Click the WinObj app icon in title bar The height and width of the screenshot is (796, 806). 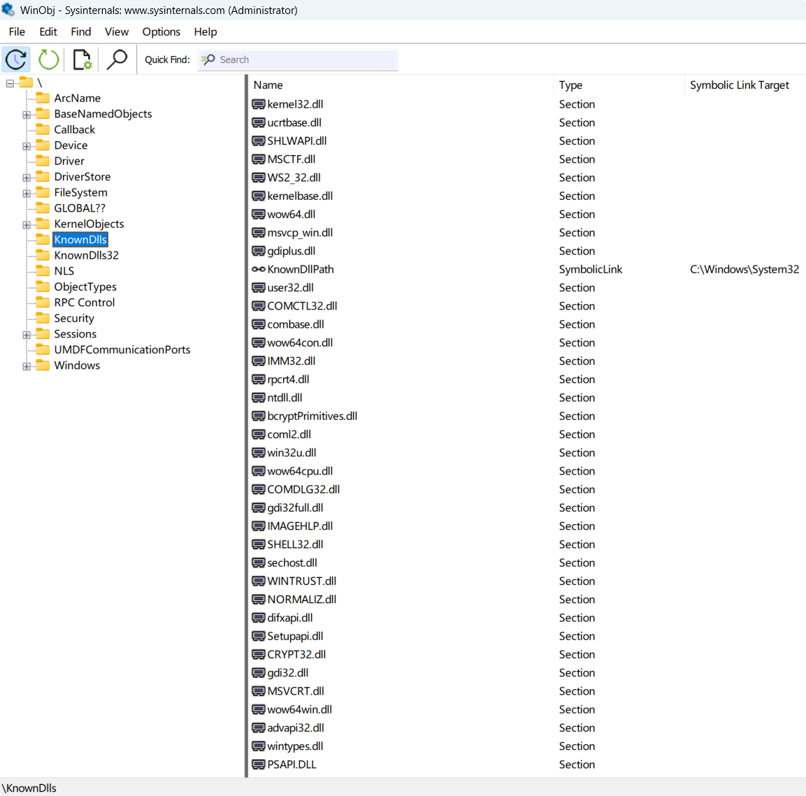click(x=8, y=10)
